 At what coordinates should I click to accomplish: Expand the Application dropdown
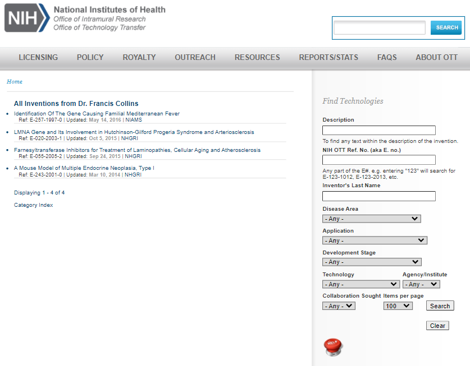[x=375, y=240]
